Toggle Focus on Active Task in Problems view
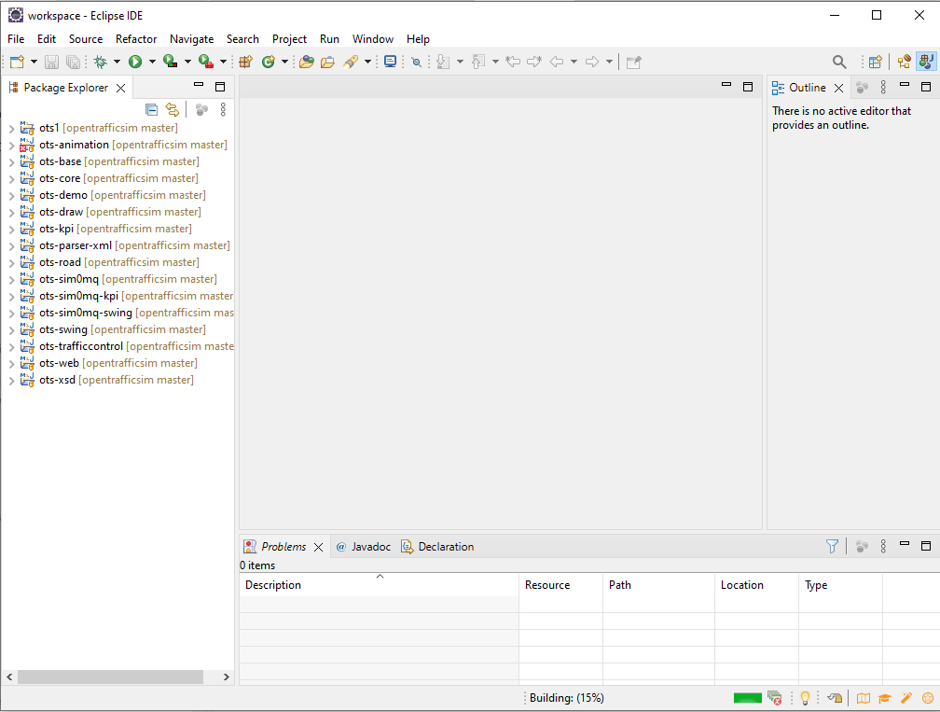This screenshot has height=712, width=940. [862, 546]
